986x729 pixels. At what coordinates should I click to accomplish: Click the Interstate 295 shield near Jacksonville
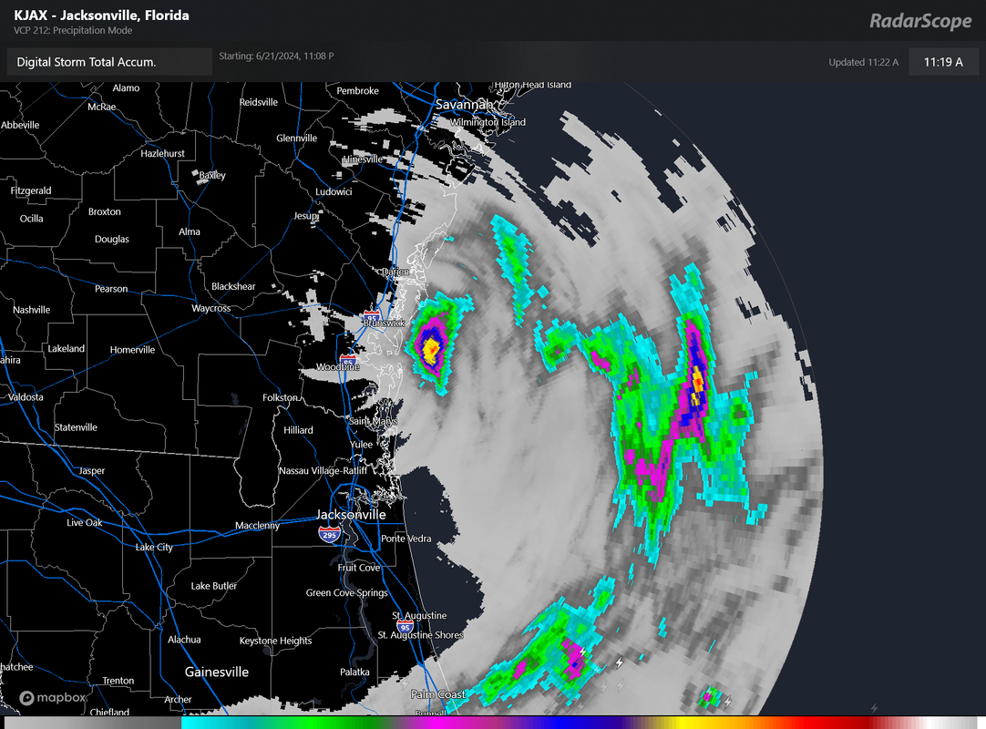[x=329, y=535]
